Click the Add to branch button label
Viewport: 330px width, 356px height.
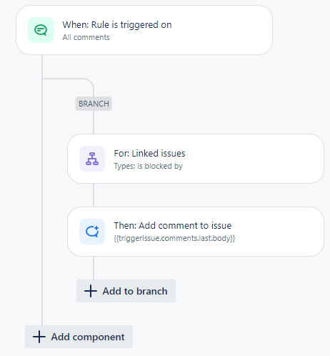[x=135, y=291]
